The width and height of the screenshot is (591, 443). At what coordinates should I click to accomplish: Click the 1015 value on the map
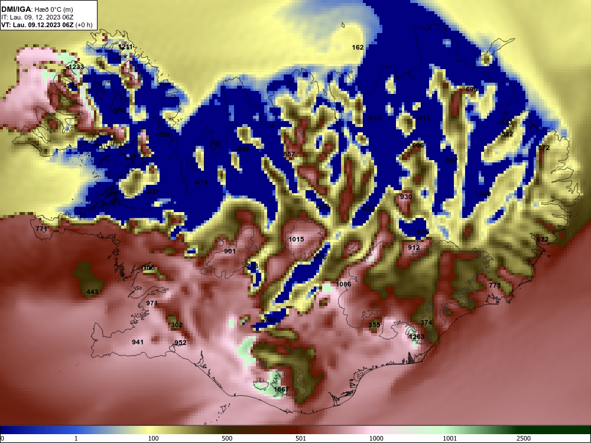(296, 239)
